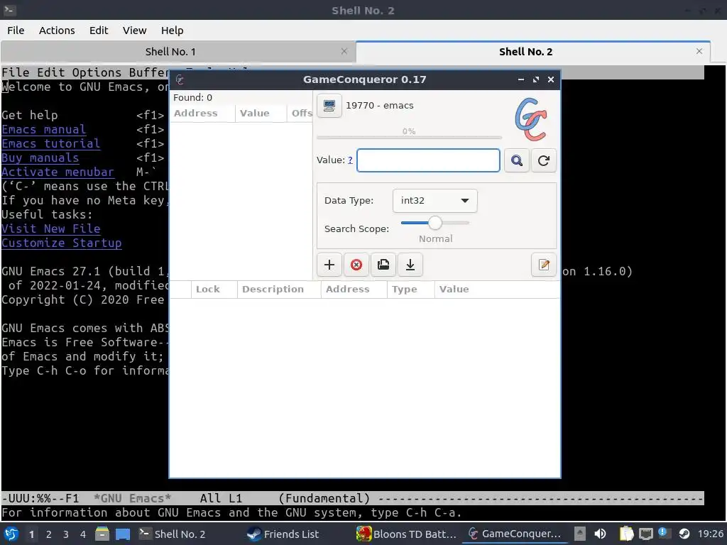Switch to workspace 4 in taskbar pager

(x=83, y=534)
